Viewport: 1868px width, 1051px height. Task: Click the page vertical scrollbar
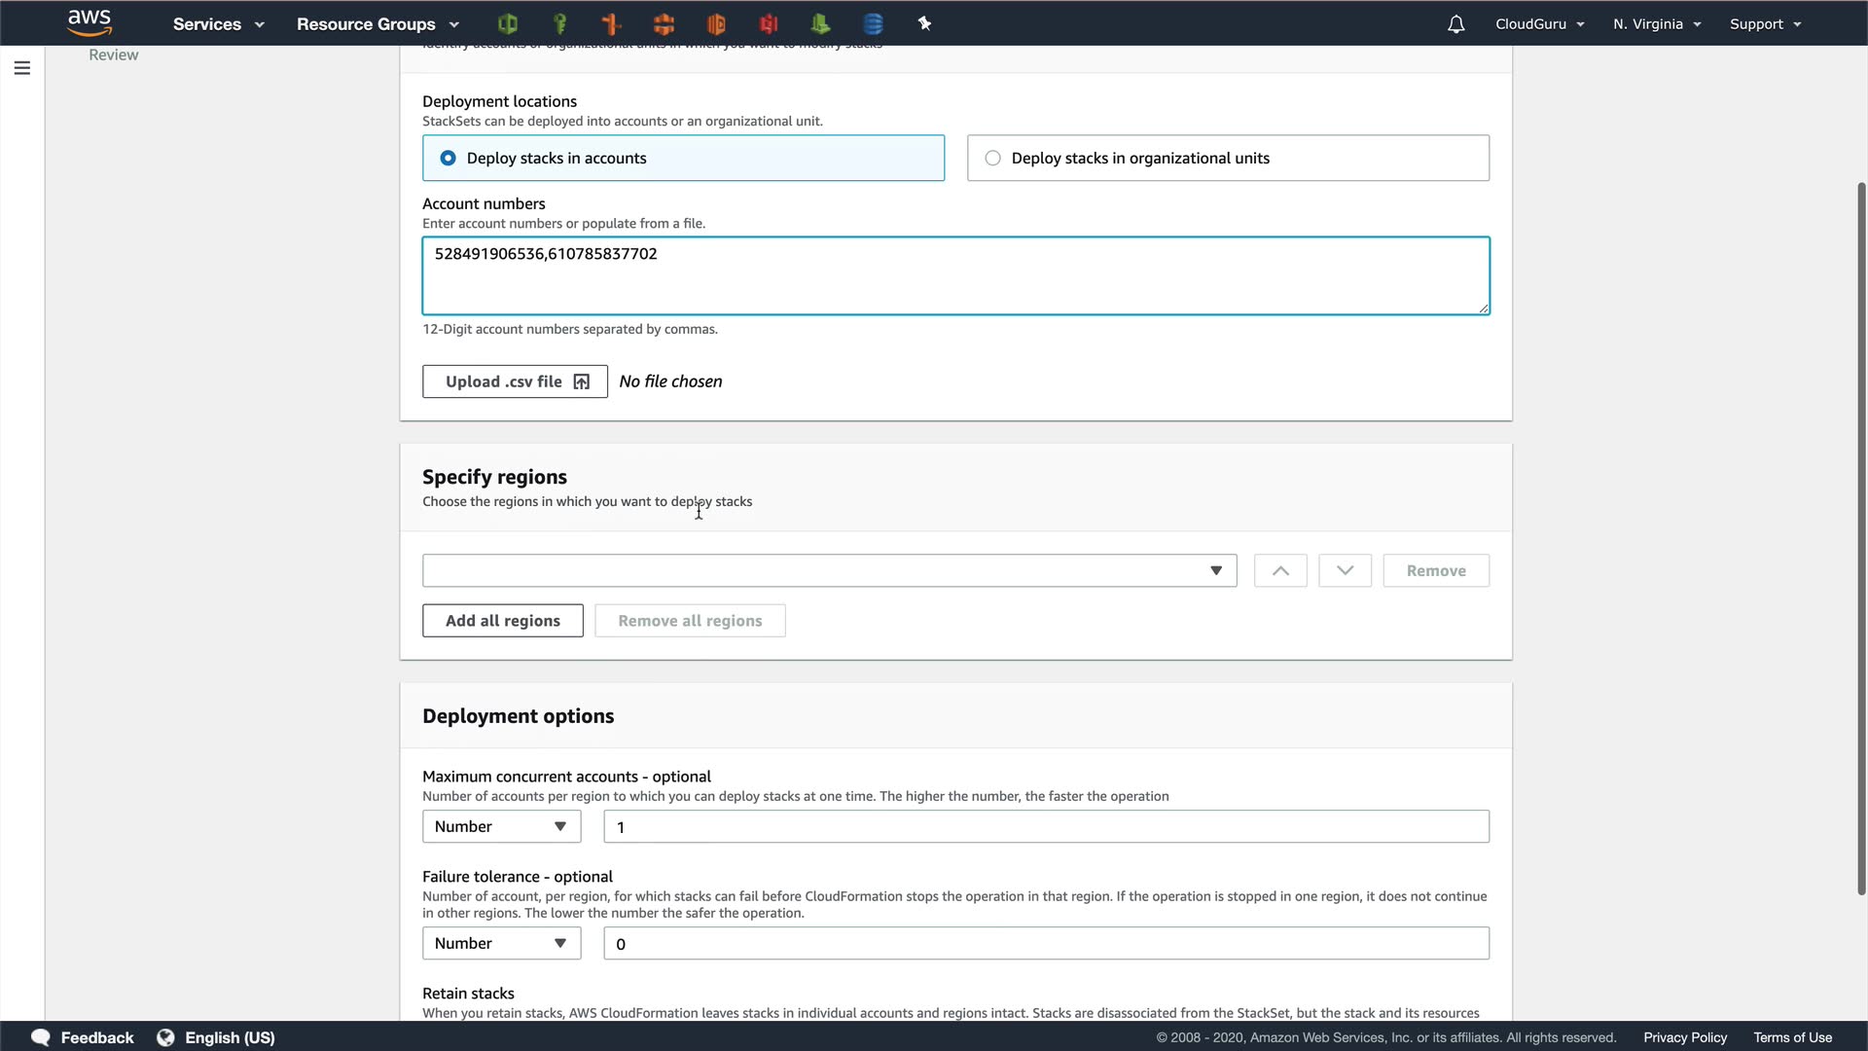pyautogui.click(x=1860, y=535)
